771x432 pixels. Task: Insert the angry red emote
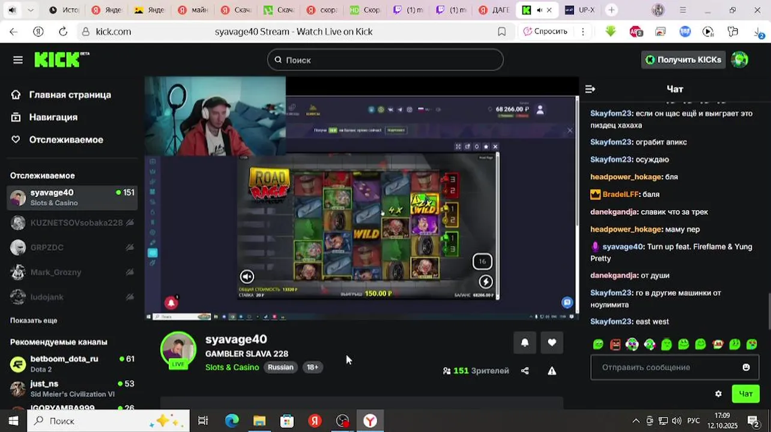[615, 344]
